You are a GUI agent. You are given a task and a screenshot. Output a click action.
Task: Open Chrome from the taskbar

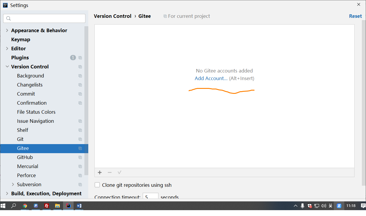click(x=25, y=206)
